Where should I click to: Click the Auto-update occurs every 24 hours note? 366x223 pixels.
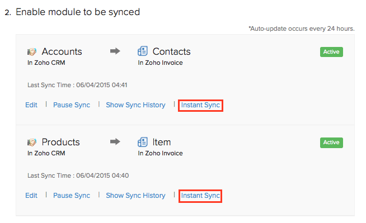(302, 29)
